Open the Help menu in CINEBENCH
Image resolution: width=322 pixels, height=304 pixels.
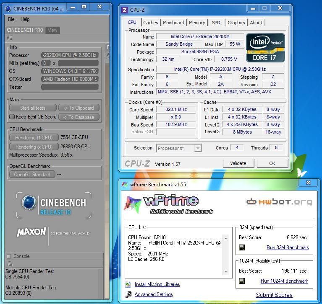pos(25,19)
